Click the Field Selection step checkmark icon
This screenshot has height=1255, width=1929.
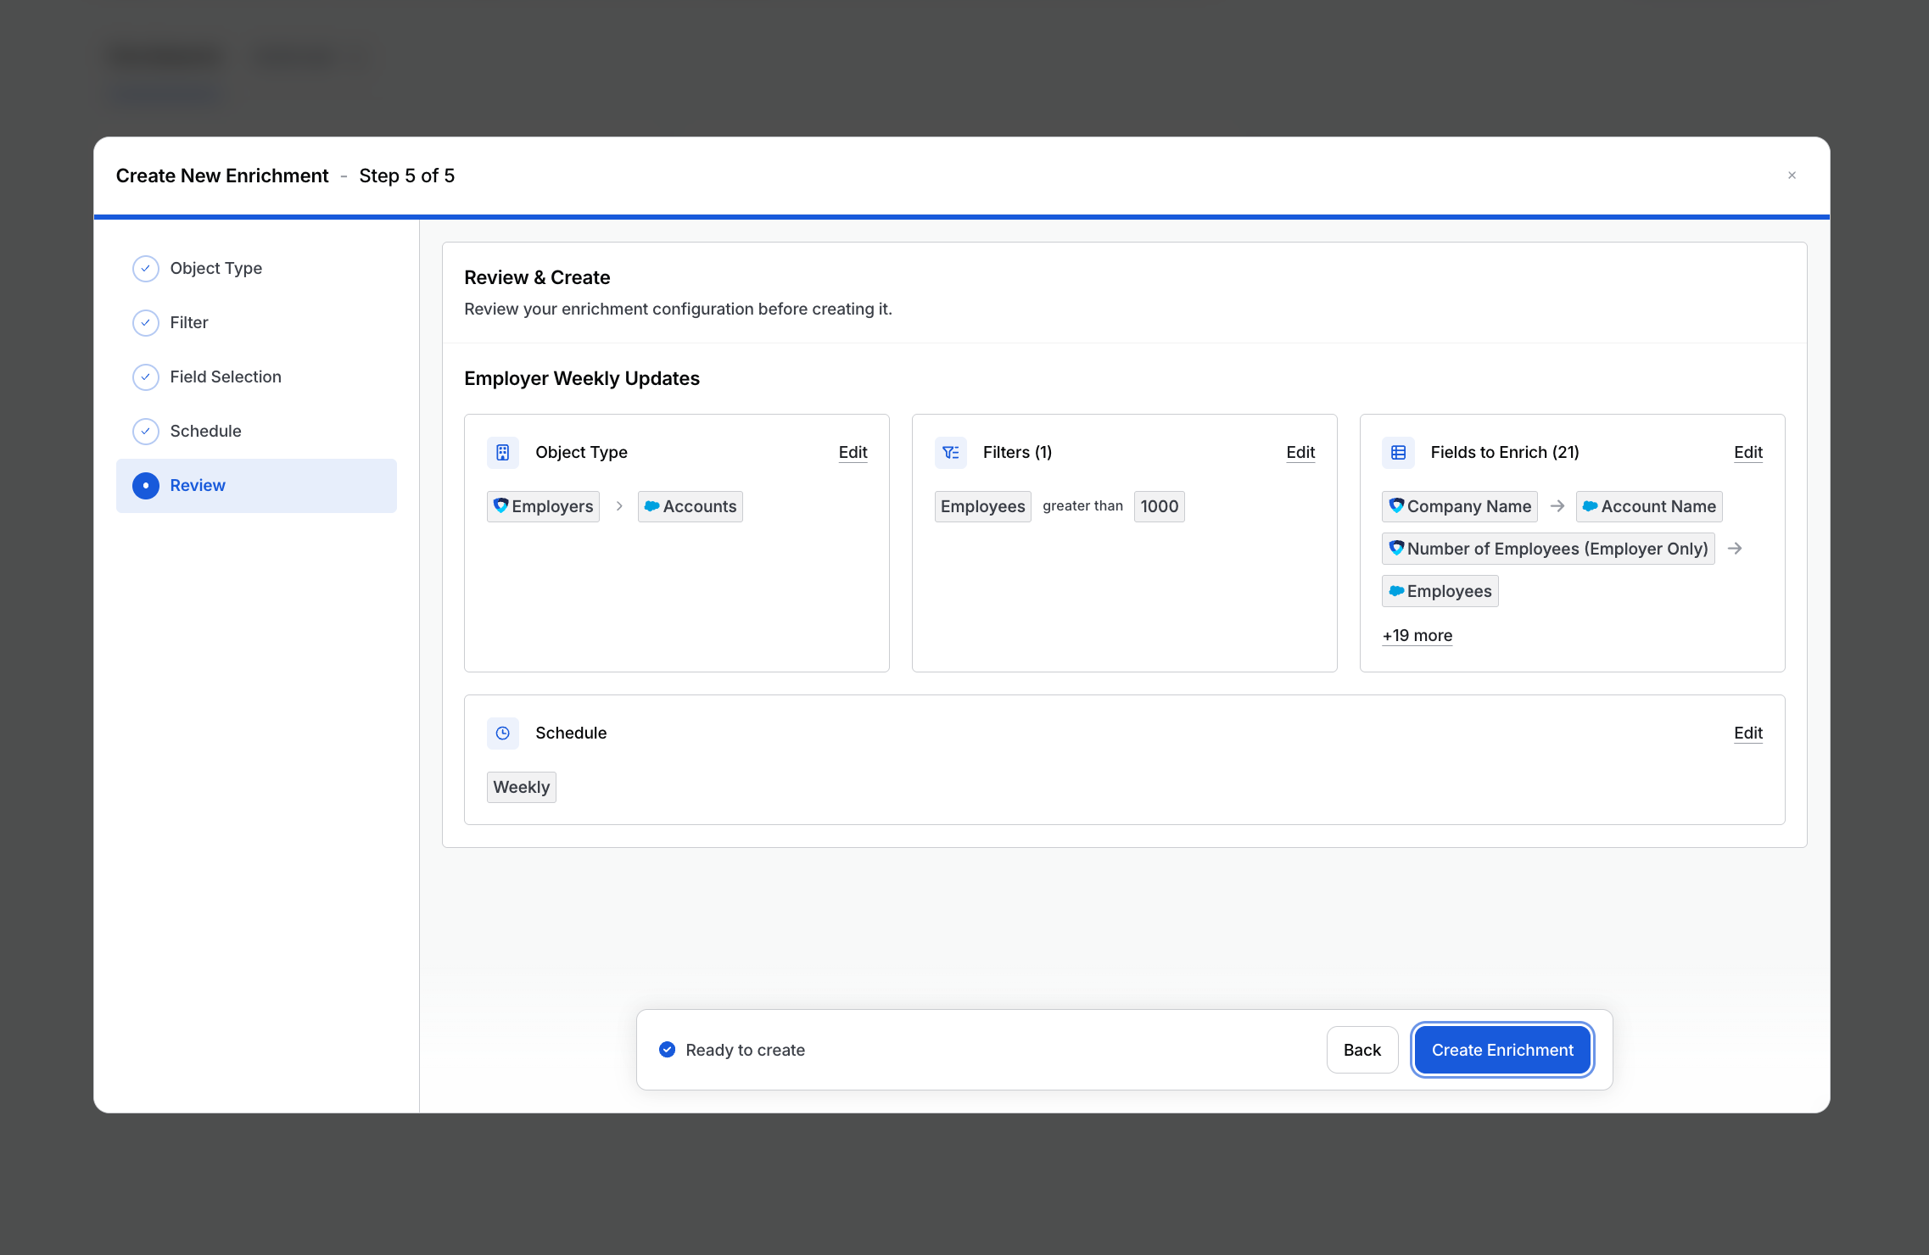146,377
